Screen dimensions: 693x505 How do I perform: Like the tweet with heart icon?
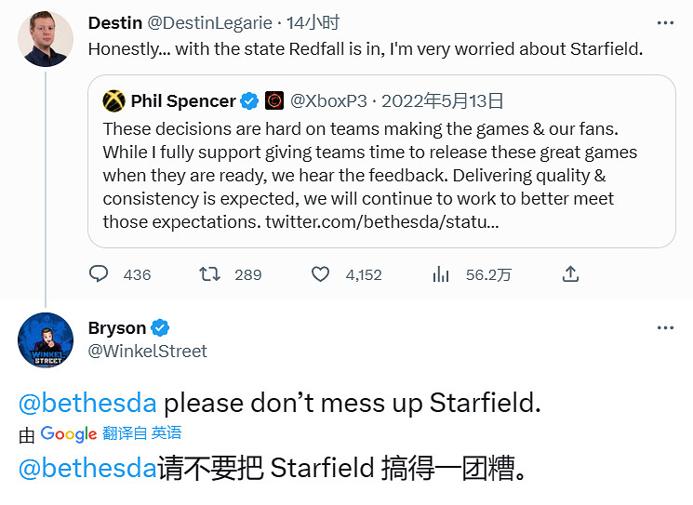coord(321,274)
